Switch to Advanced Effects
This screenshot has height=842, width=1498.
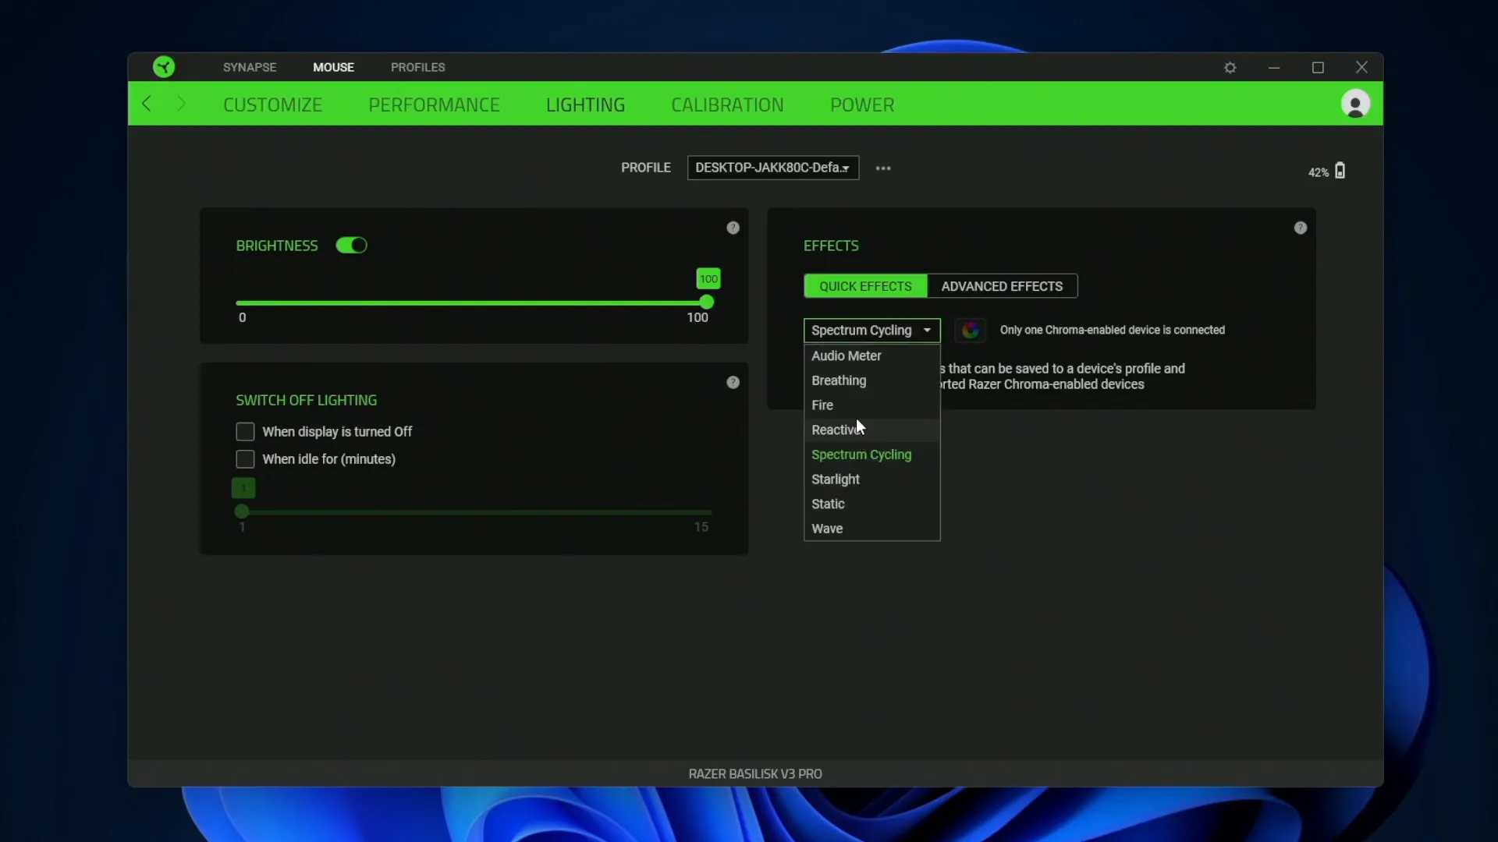pos(1002,286)
